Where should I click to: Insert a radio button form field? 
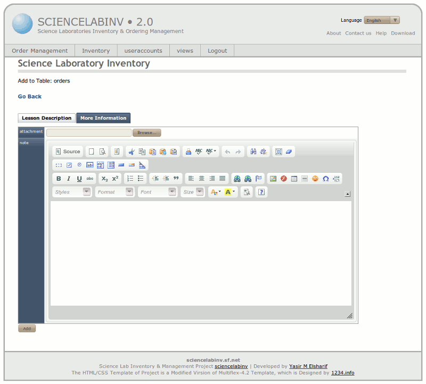[79, 165]
